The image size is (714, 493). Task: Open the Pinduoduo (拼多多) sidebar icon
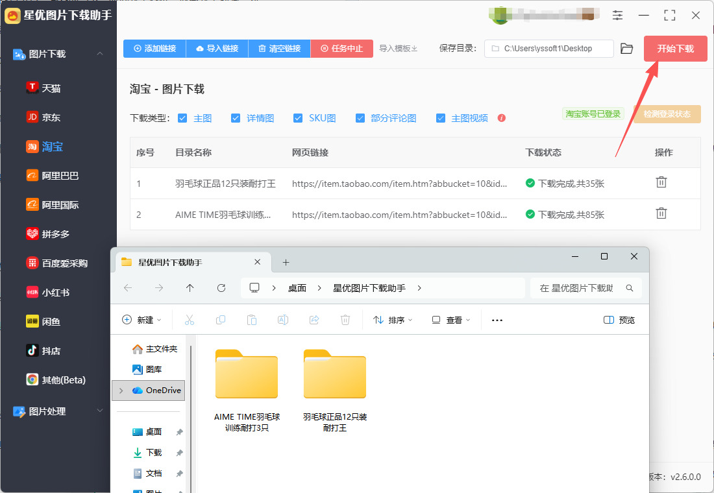tap(32, 234)
